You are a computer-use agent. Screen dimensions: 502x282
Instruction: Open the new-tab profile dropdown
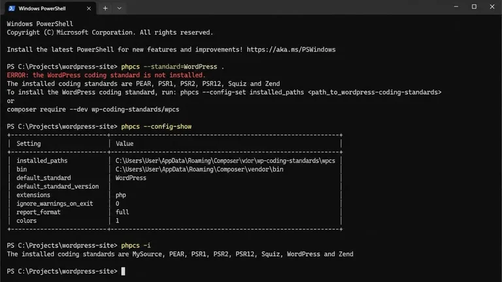click(119, 8)
